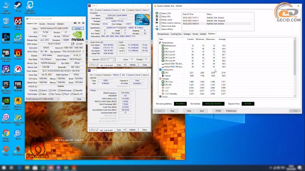Open the Mainboard tab in upper CPU-Z window
Image resolution: width=305 pixels, height=171 pixels.
(107, 10)
